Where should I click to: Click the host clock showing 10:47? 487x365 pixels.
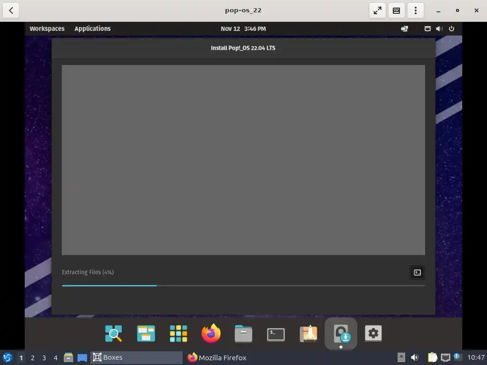point(476,357)
